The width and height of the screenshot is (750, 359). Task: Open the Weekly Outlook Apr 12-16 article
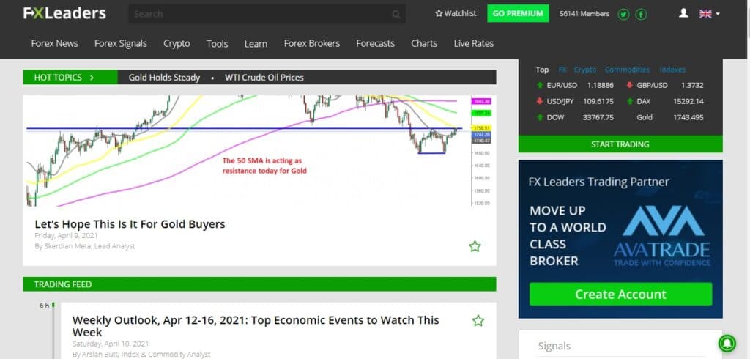pos(256,326)
